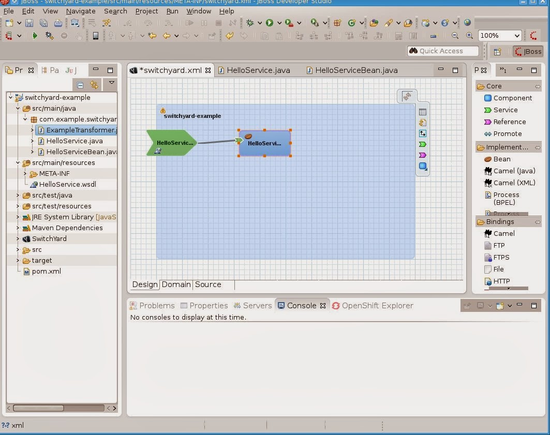Open the File menu
550x435 pixels.
point(8,11)
